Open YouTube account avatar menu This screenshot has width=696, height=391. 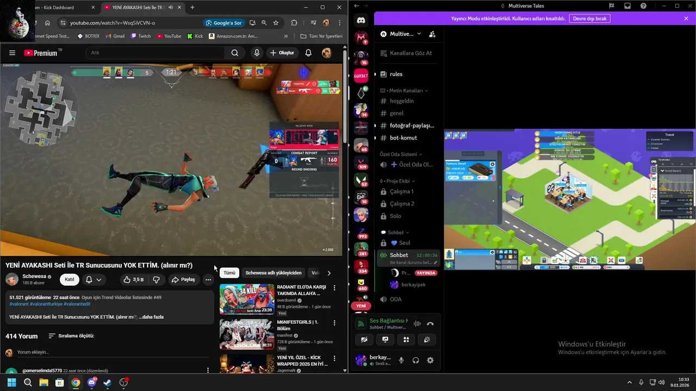(x=326, y=53)
